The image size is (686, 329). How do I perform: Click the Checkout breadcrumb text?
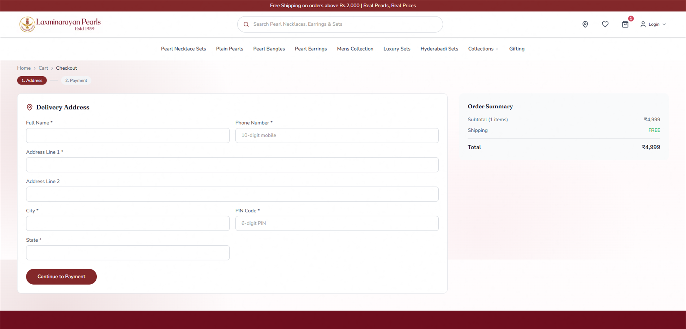pyautogui.click(x=66, y=68)
